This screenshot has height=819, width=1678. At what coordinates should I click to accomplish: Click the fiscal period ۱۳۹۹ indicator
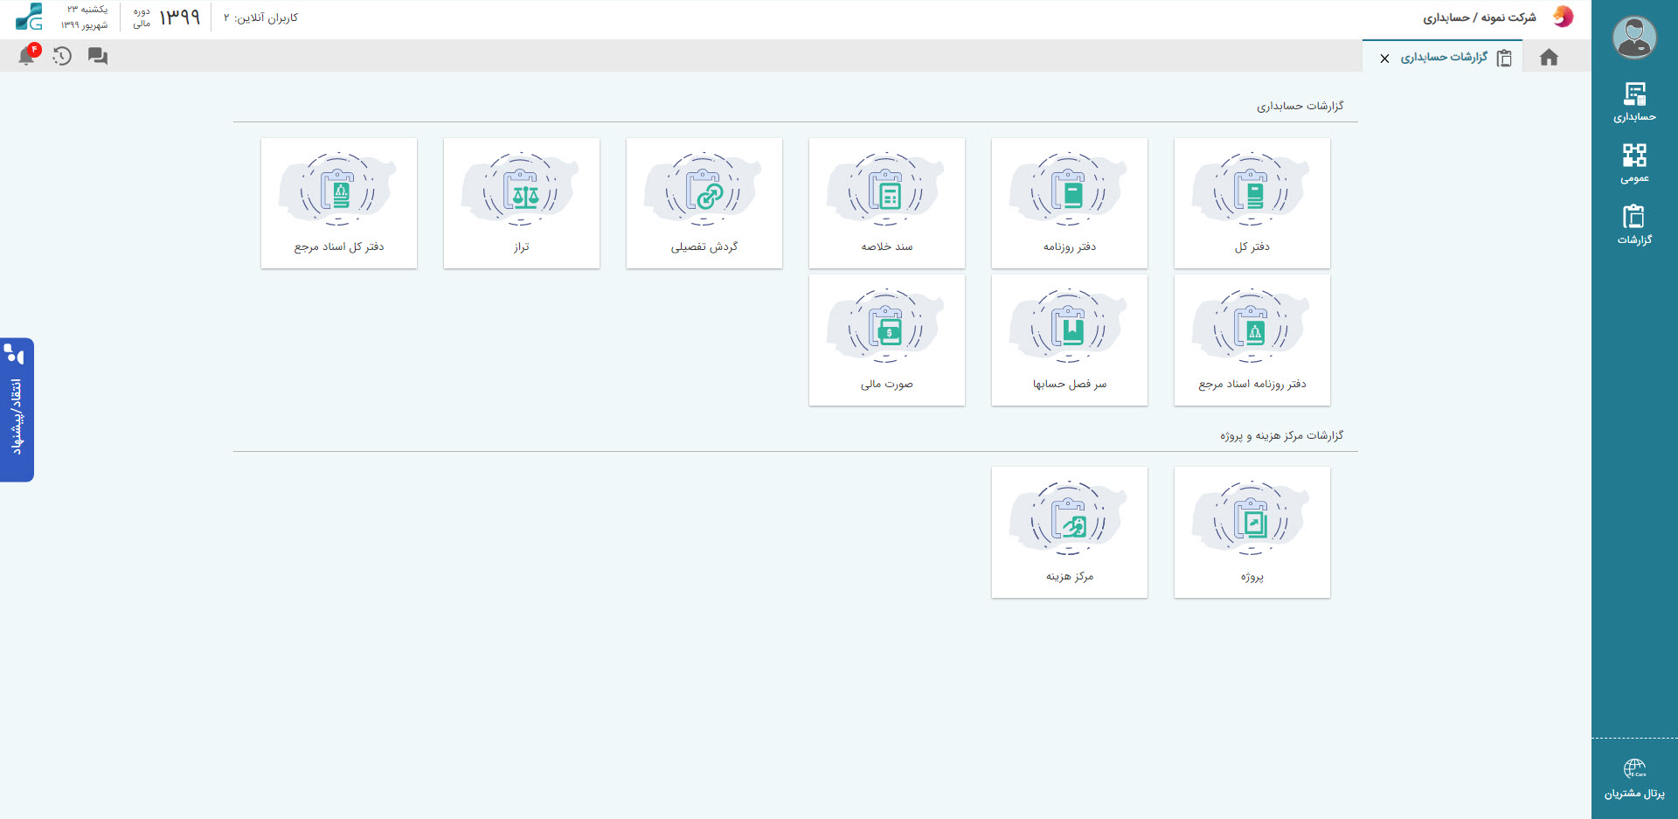169,17
